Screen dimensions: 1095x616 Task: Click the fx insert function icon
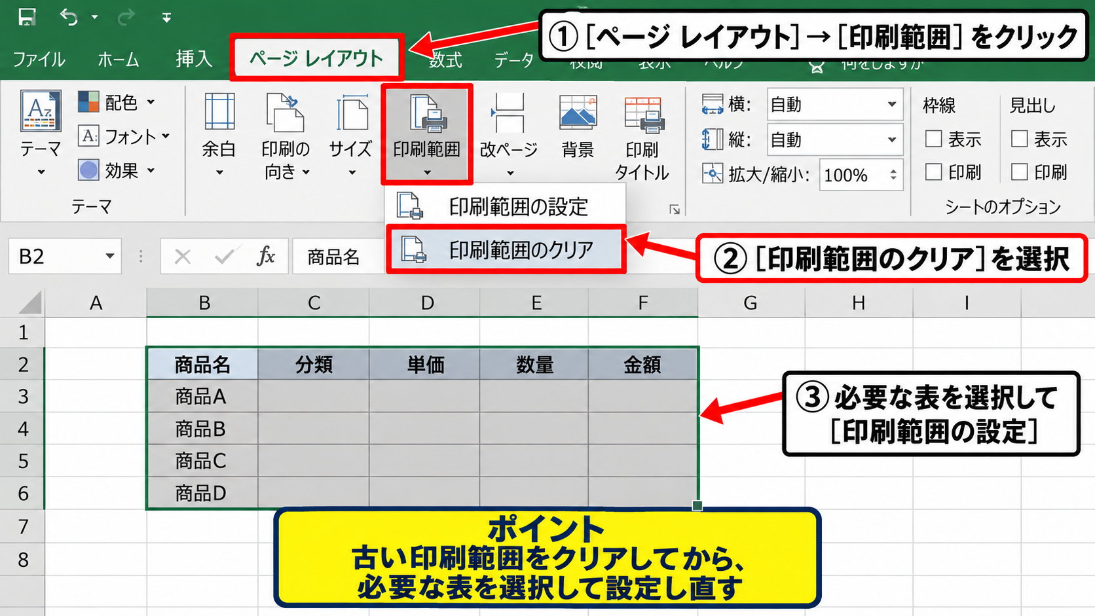pyautogui.click(x=266, y=257)
